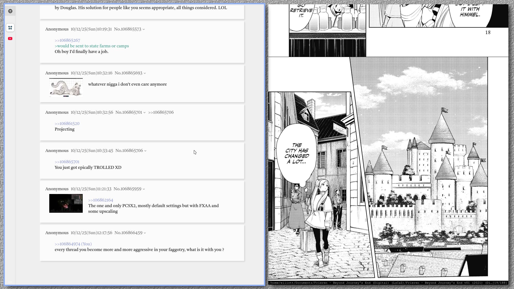Click the >>106862164 reply link
This screenshot has width=514, height=289.
point(101,200)
